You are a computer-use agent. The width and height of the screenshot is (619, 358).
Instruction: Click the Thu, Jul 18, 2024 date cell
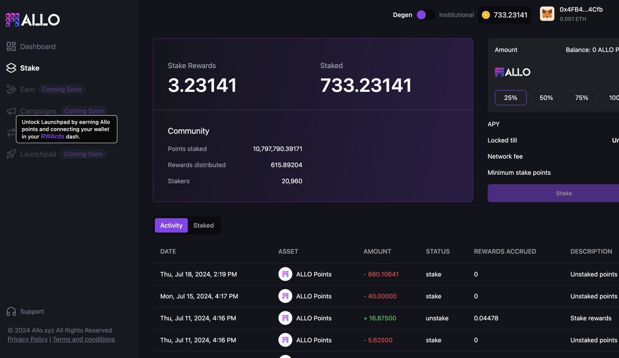199,275
